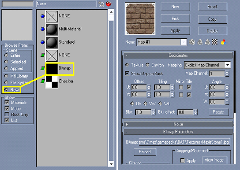Click the Standard sphere thumbnail

click(52, 42)
